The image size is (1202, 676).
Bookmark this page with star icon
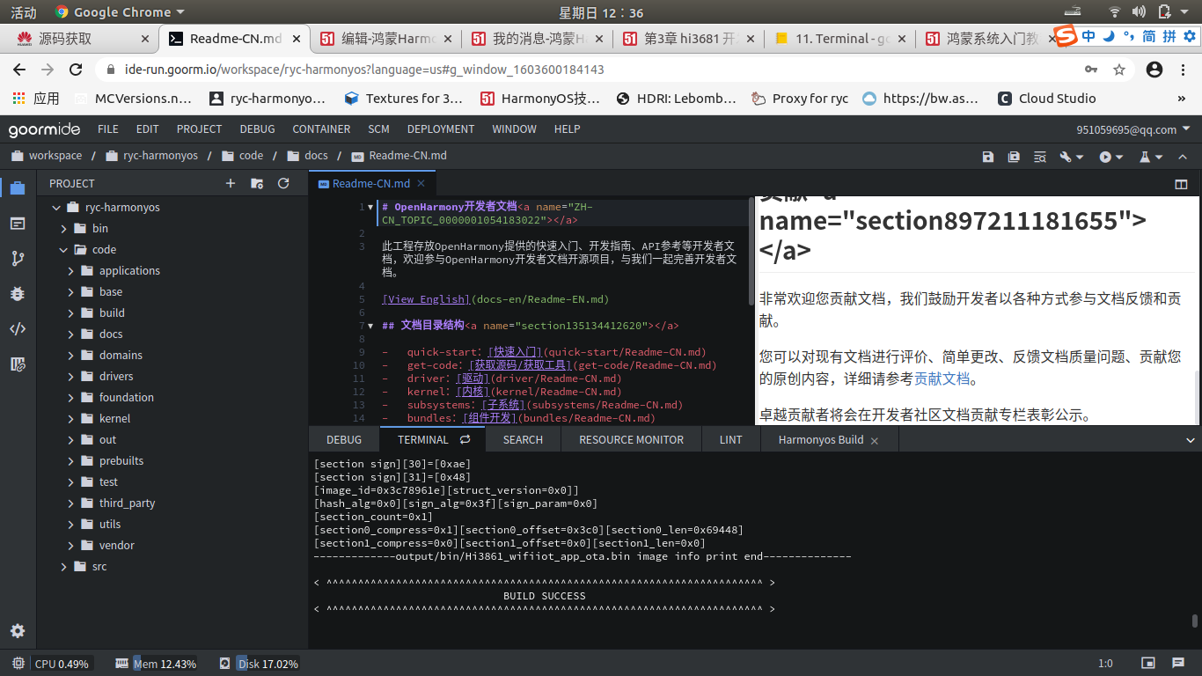point(1119,70)
